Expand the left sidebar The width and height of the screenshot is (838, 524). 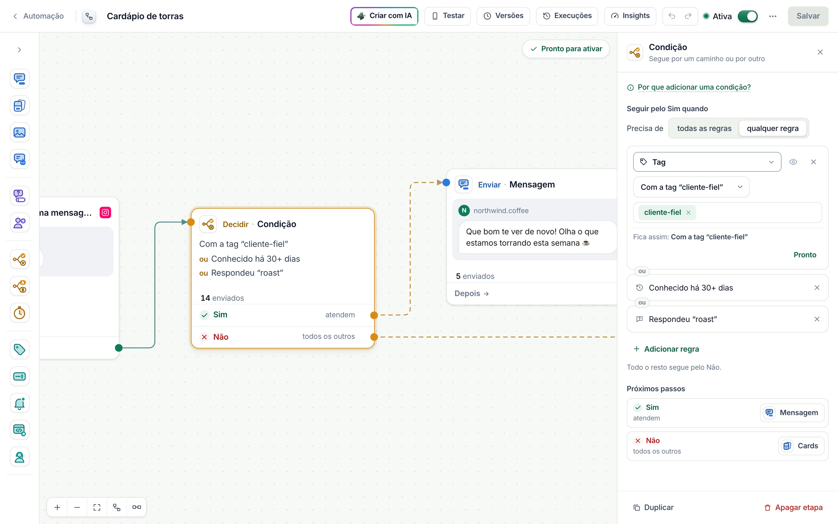pyautogui.click(x=19, y=50)
